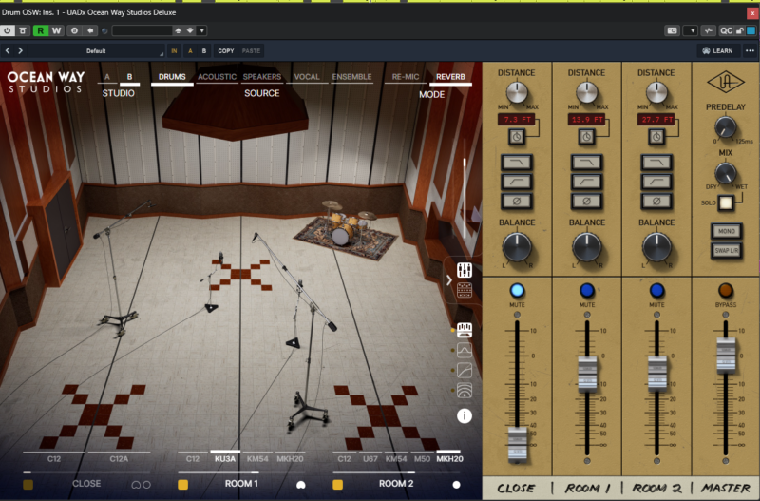
Task: Open the info circle icon
Action: click(465, 416)
